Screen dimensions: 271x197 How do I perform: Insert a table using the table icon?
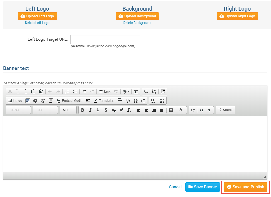tap(136, 92)
